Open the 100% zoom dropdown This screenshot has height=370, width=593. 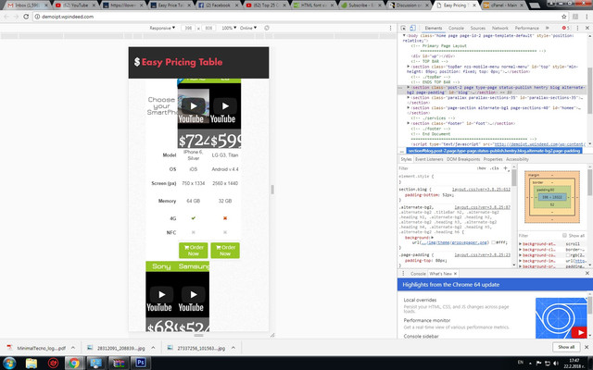pos(229,28)
